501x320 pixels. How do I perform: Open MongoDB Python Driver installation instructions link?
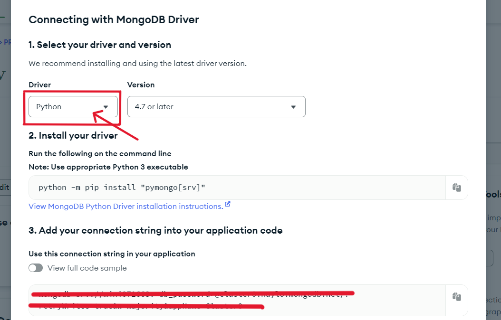[126, 207]
